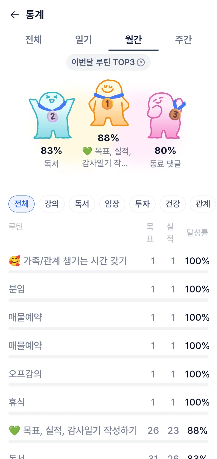Image resolution: width=217 pixels, height=459 pixels.
Task: Tap the blue second-place medal character
Action: click(x=52, y=116)
